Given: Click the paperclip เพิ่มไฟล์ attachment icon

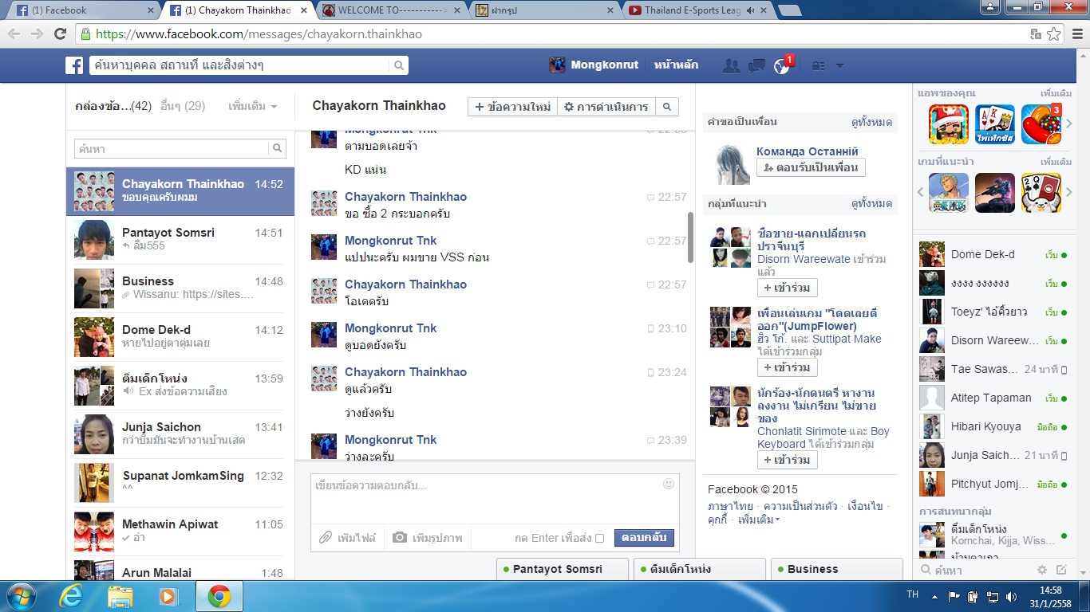Looking at the screenshot, I should point(325,538).
